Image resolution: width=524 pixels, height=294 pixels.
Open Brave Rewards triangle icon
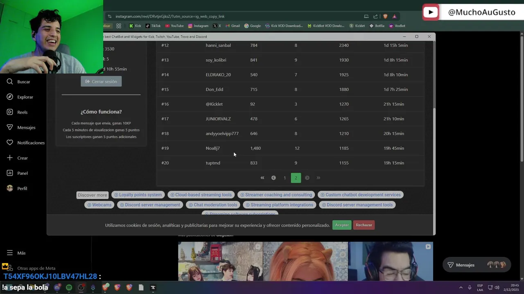394,16
